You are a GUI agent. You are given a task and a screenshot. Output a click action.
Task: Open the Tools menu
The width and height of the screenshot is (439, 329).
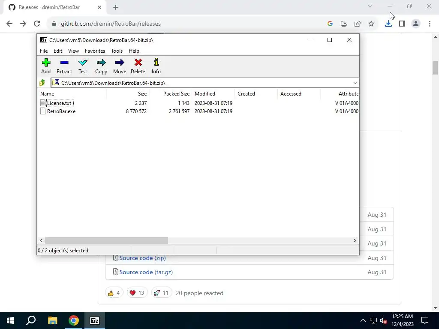click(x=117, y=51)
